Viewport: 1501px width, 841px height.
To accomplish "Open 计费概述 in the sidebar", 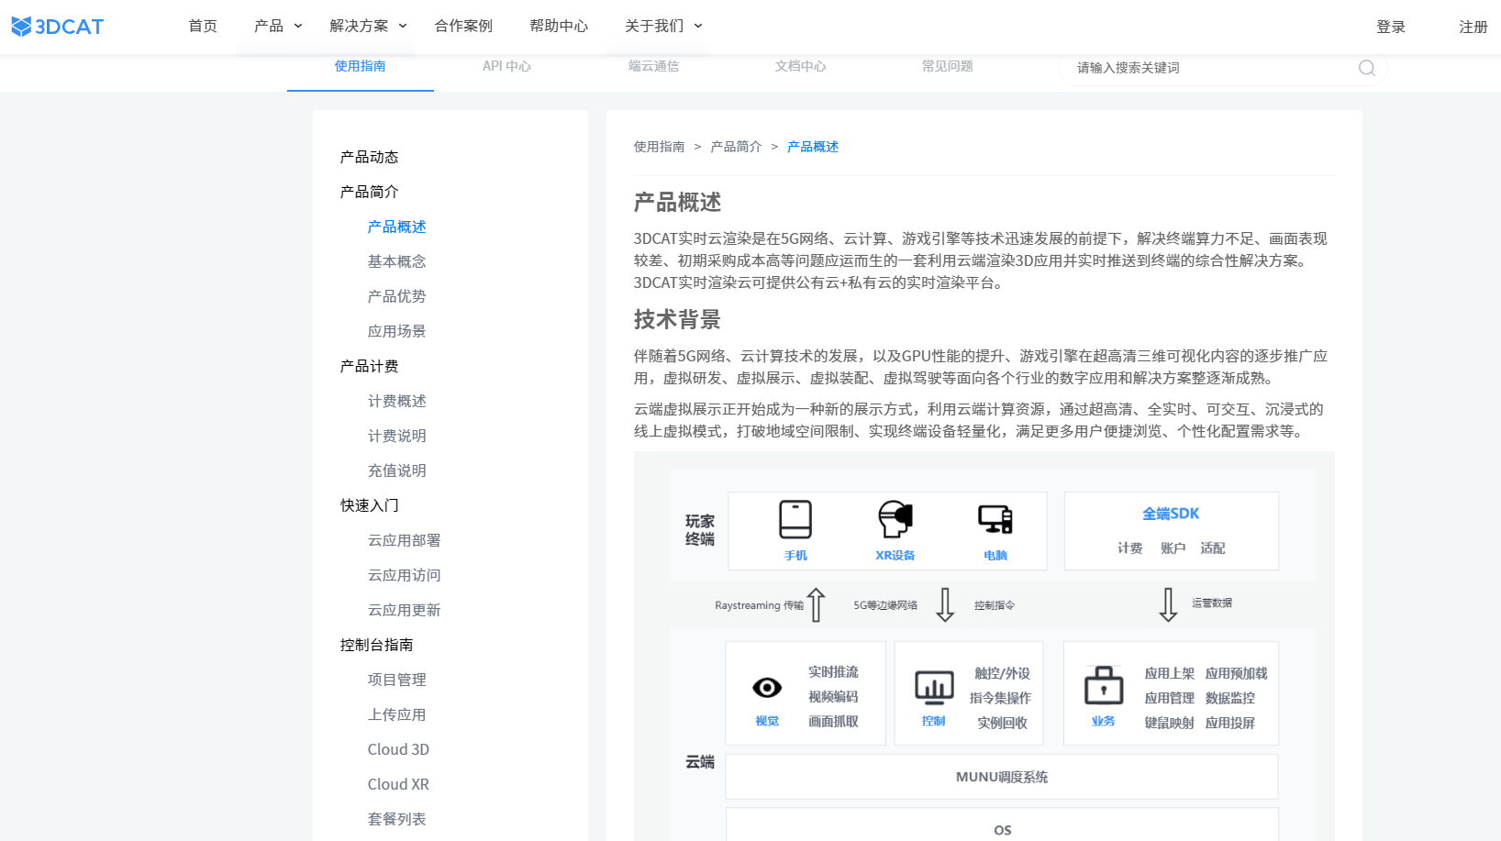I will click(x=397, y=401).
